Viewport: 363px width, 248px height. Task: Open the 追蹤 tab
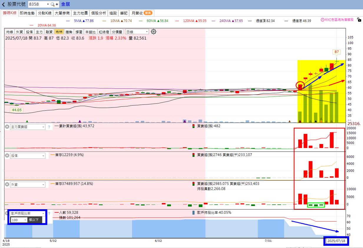point(113,13)
